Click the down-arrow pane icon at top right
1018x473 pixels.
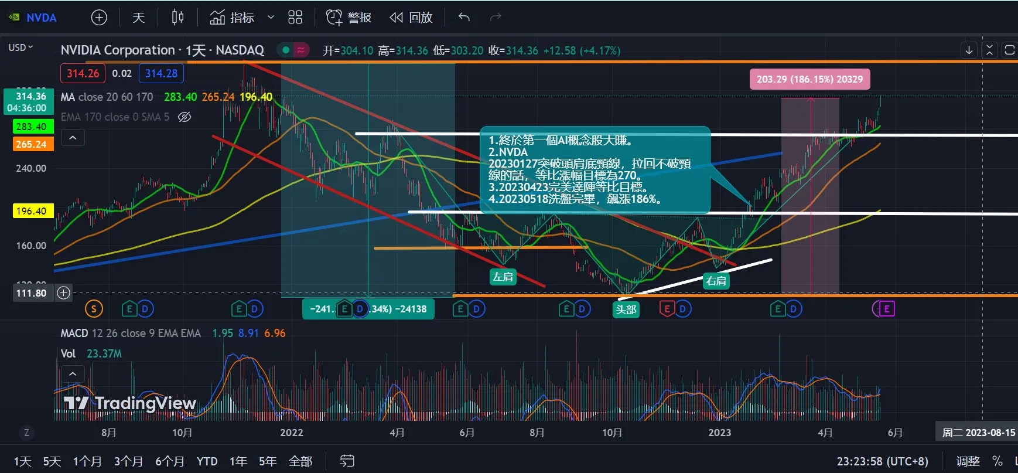[969, 50]
